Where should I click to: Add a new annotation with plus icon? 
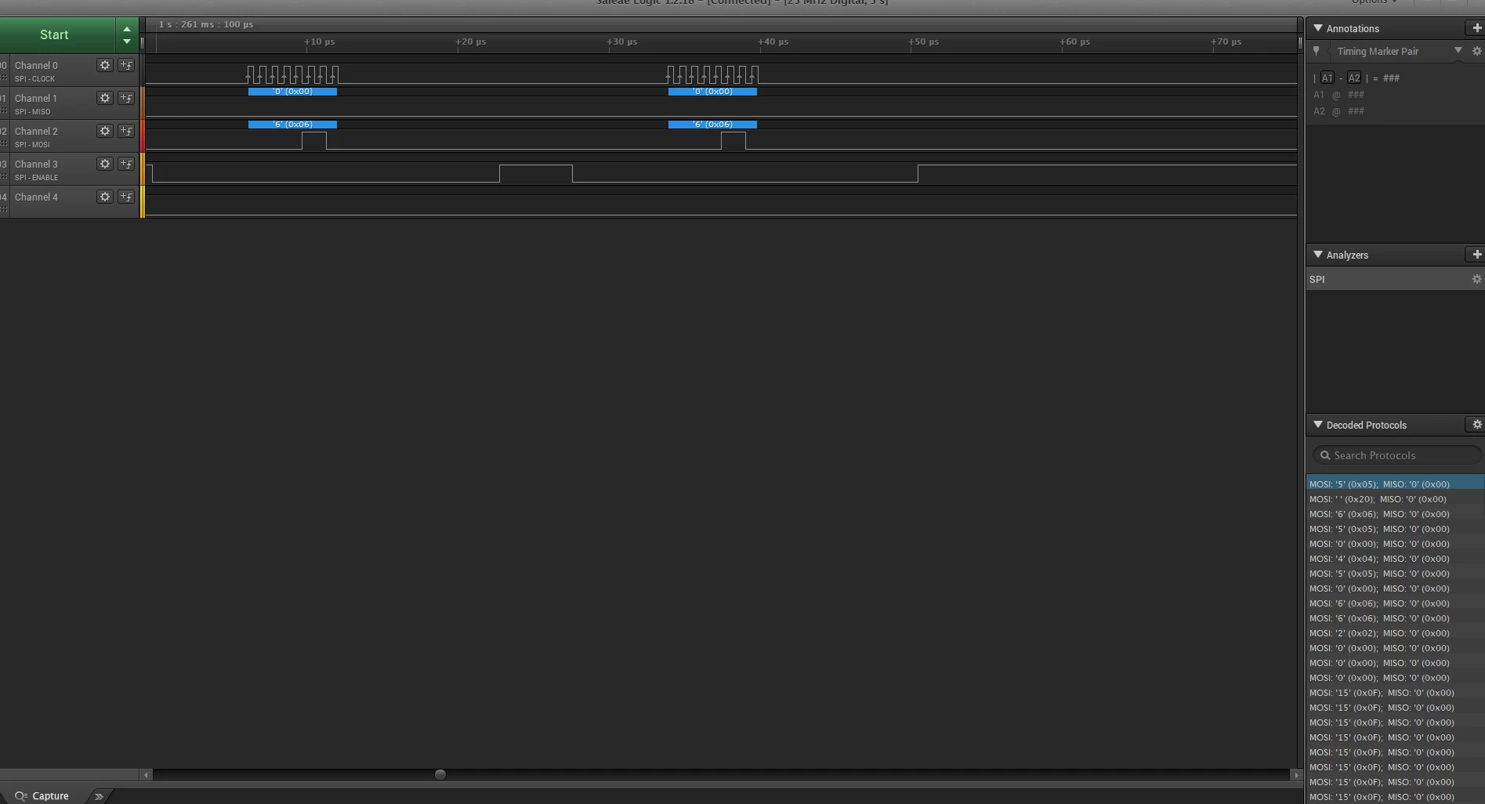[1476, 28]
